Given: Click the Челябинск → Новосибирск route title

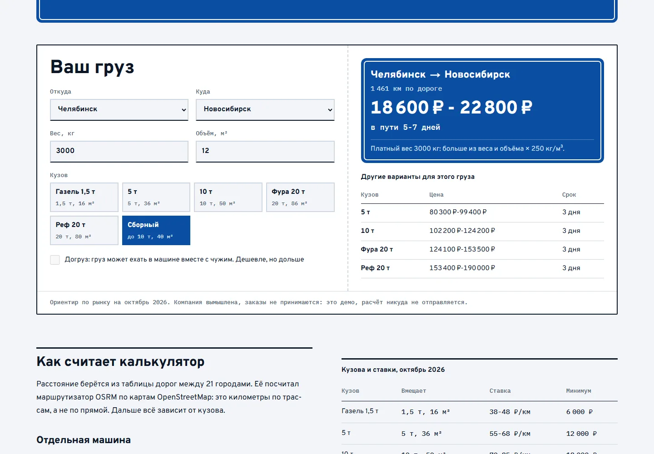Looking at the screenshot, I should pos(440,74).
